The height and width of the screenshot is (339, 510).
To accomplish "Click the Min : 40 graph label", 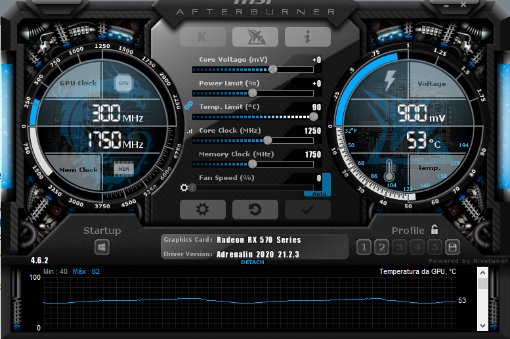I will (x=55, y=271).
